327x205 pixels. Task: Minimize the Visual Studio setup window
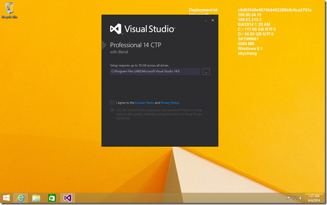tap(206, 21)
